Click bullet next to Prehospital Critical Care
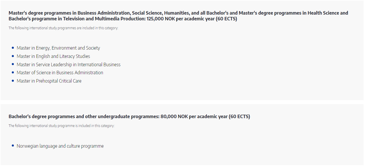 click(x=13, y=81)
